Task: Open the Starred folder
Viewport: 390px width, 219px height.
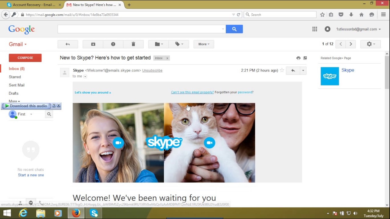Action: (15, 77)
